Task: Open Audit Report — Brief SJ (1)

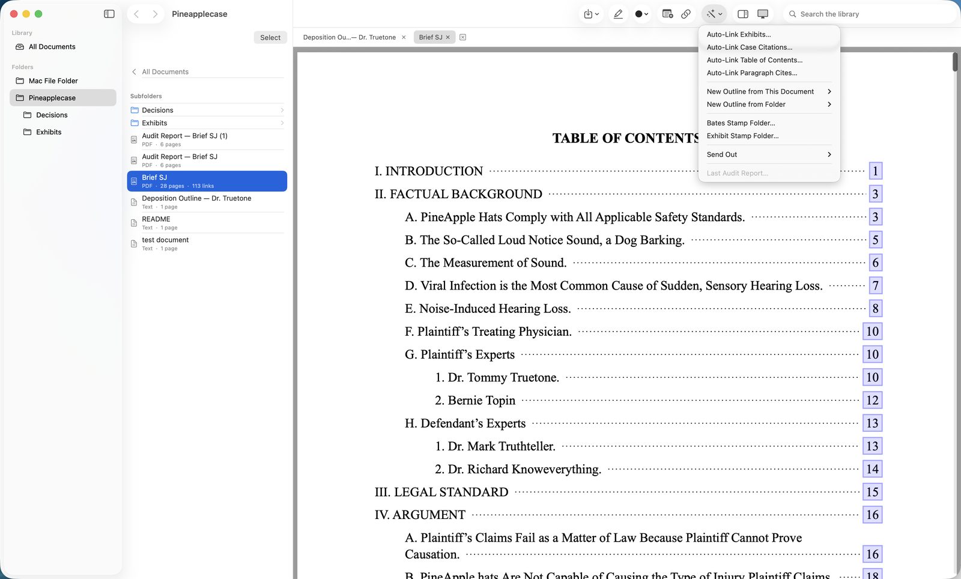Action: pyautogui.click(x=207, y=139)
